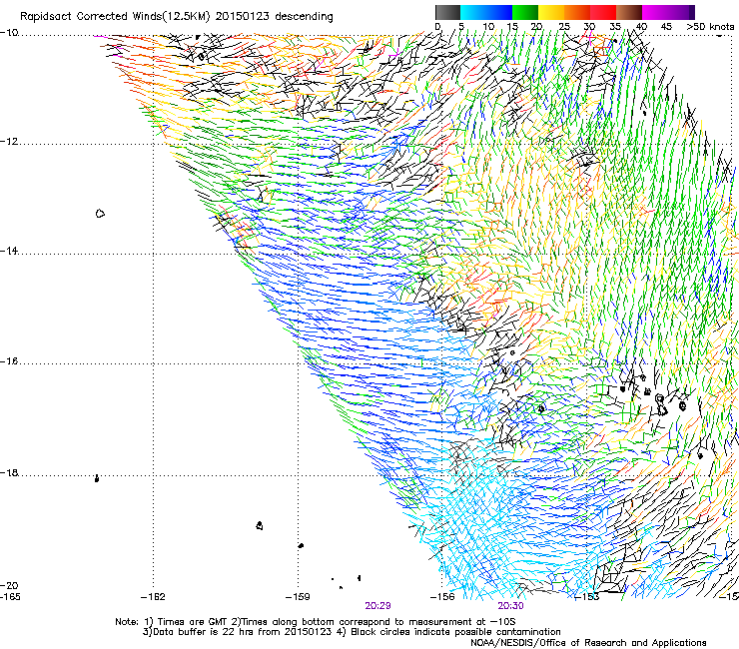This screenshot has width=739, height=649.
Task: Click the 'Data buffer is 22 hrs' note line
Action: coord(352,632)
